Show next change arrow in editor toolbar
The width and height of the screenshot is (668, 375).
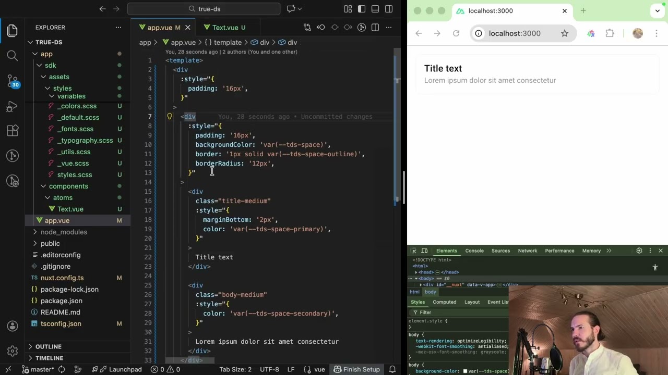pos(348,27)
